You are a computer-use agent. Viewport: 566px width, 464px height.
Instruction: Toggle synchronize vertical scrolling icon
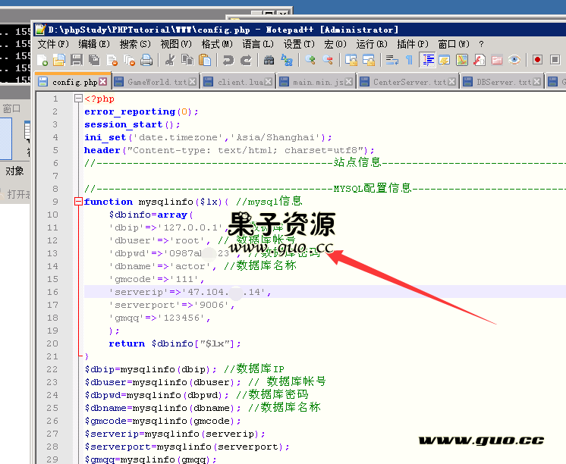351,60
